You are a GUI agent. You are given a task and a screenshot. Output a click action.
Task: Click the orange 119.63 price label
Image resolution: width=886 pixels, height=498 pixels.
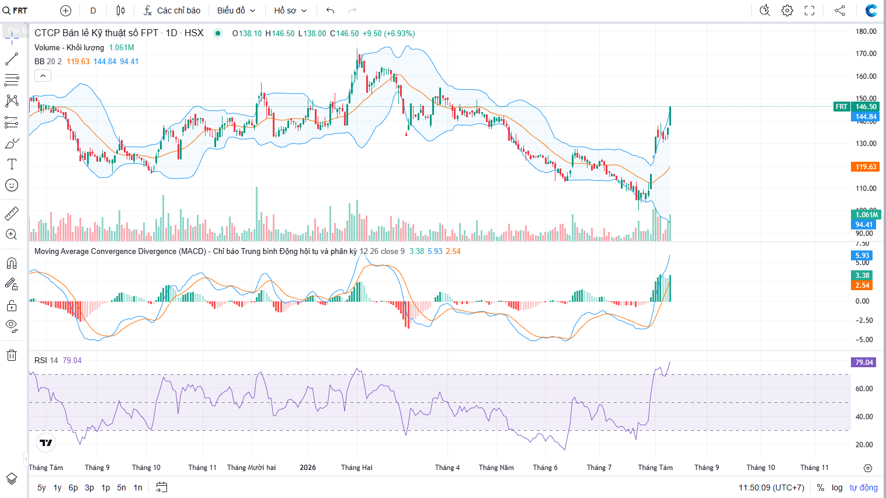[866, 167]
